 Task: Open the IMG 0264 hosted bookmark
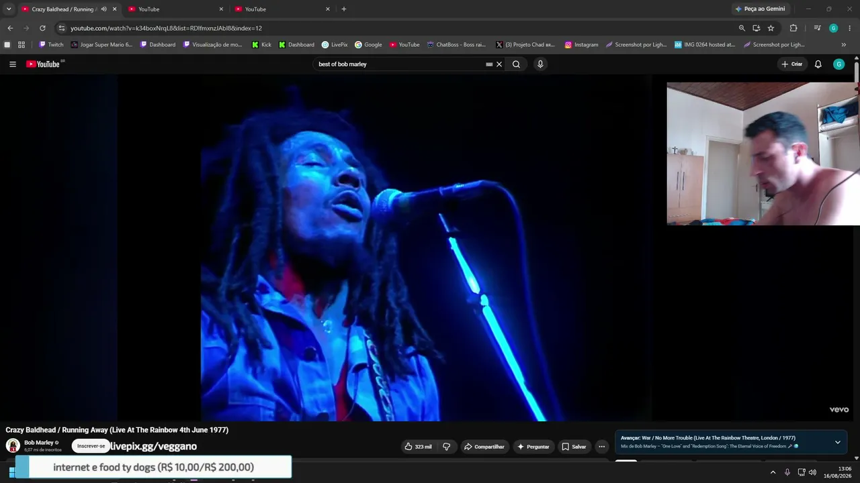[x=705, y=45]
